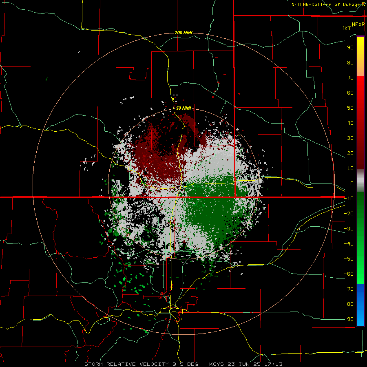Click the -20 scale label

tap(349, 214)
